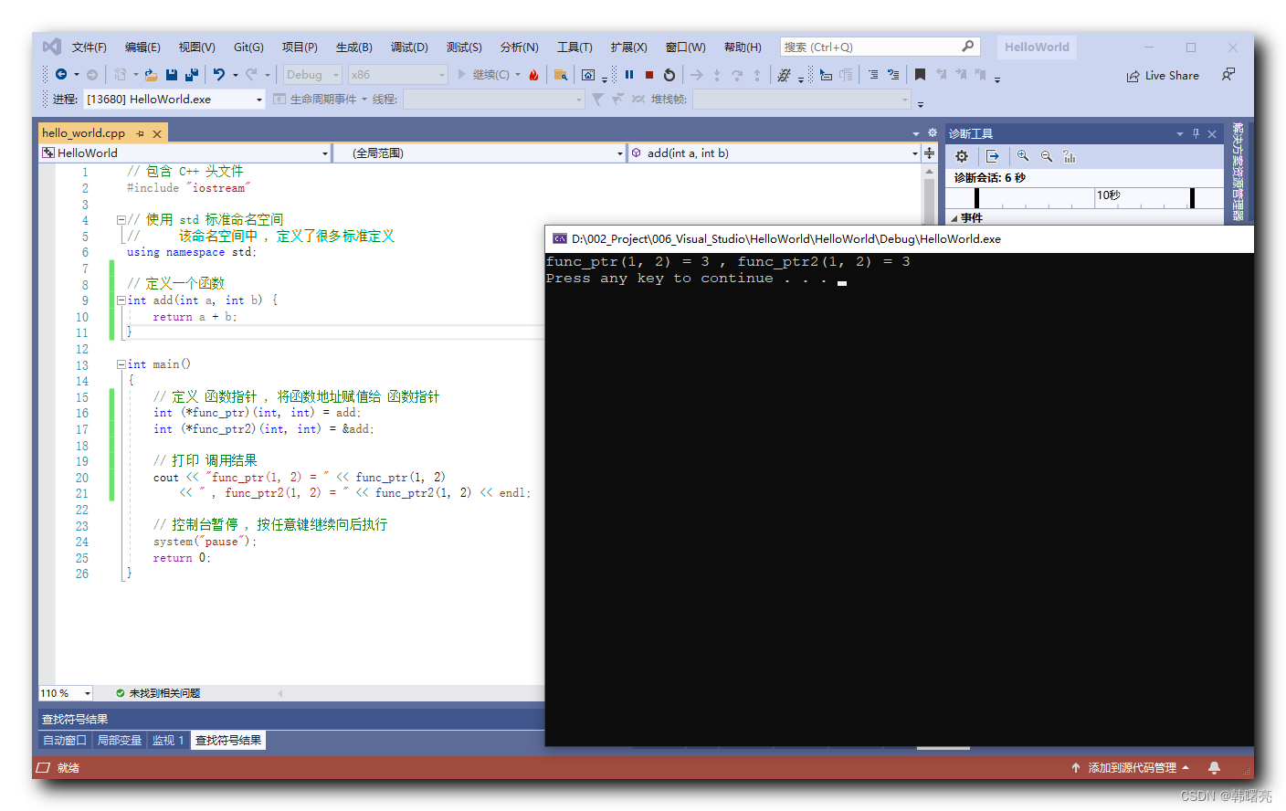Open the 工具(T) menu
The width and height of the screenshot is (1286, 811).
coord(574,47)
